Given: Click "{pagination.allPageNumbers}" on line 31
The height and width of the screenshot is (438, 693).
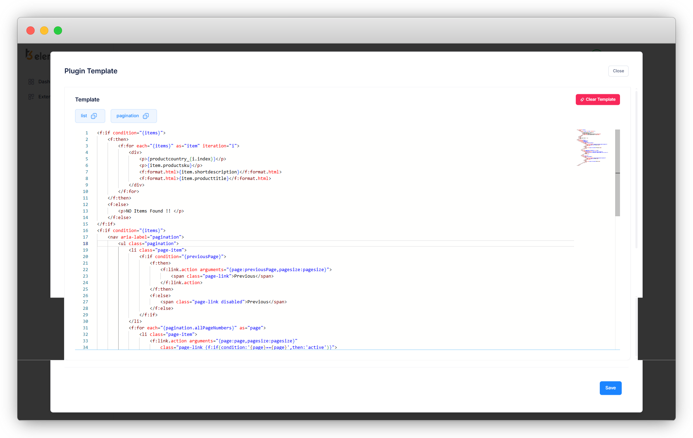Looking at the screenshot, I should pyautogui.click(x=198, y=328).
